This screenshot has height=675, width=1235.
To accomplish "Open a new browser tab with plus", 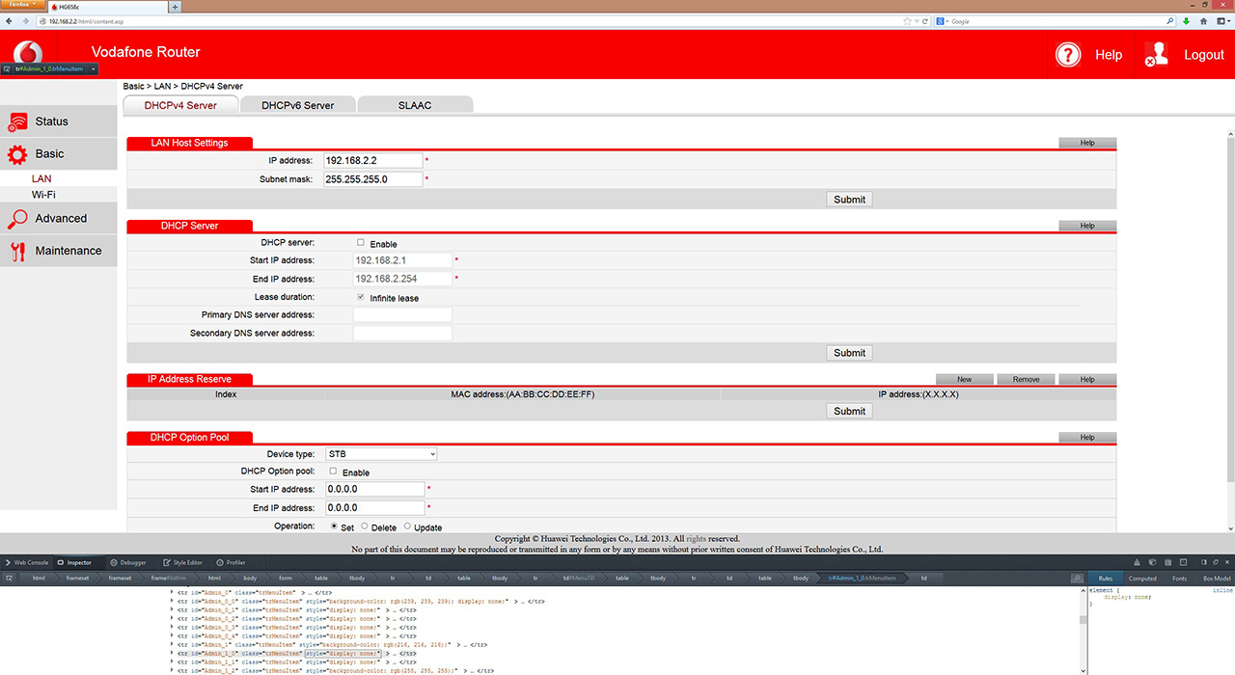I will 175,7.
